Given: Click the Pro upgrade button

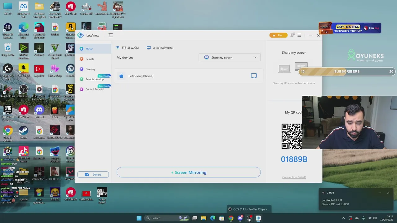Looking at the screenshot, I should pyautogui.click(x=278, y=35).
